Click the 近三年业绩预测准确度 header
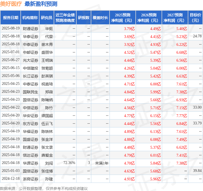 65,18
